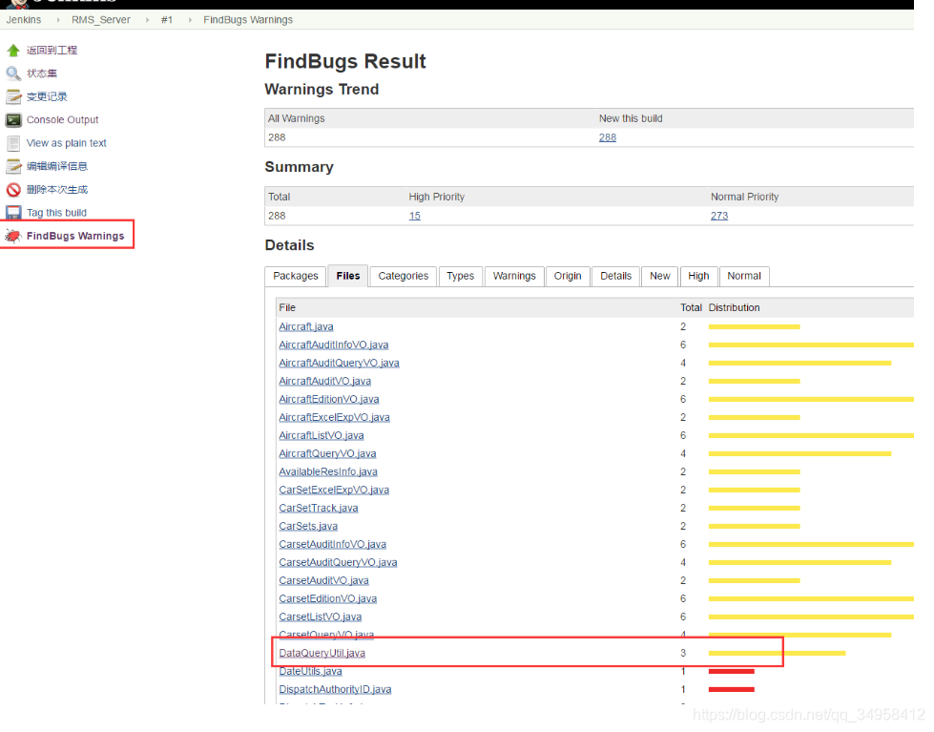The width and height of the screenshot is (934, 732).
Task: Open the FindBugs Warnings sidebar link
Action: (75, 236)
